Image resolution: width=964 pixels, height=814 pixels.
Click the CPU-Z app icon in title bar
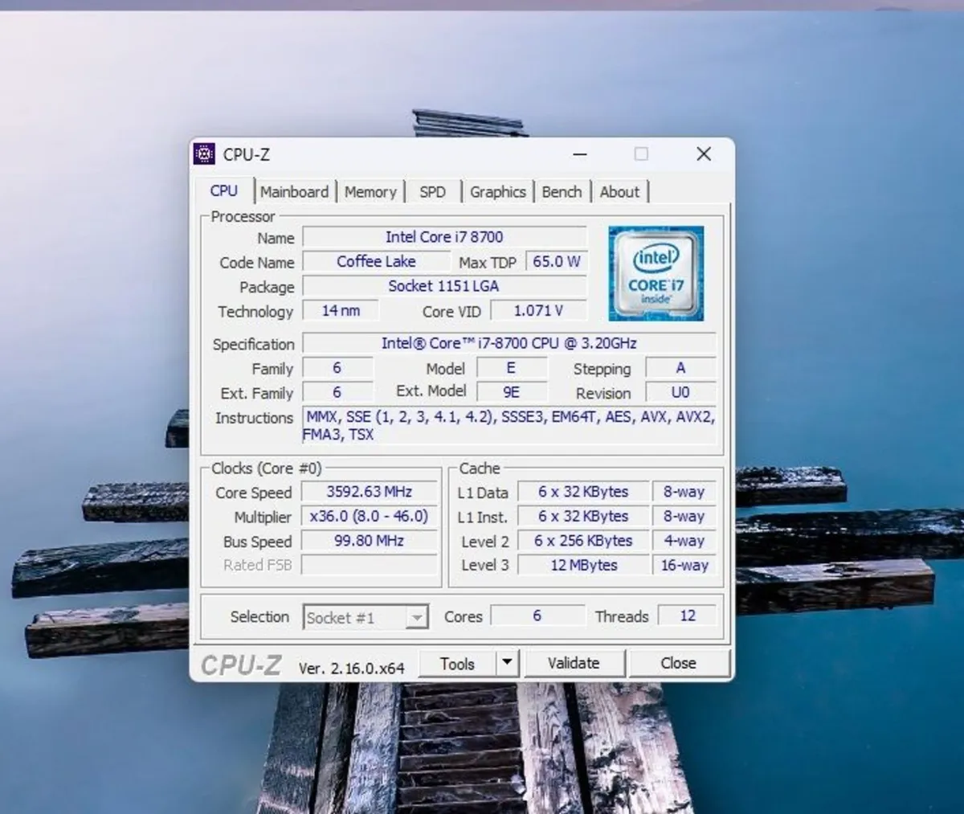[205, 153]
